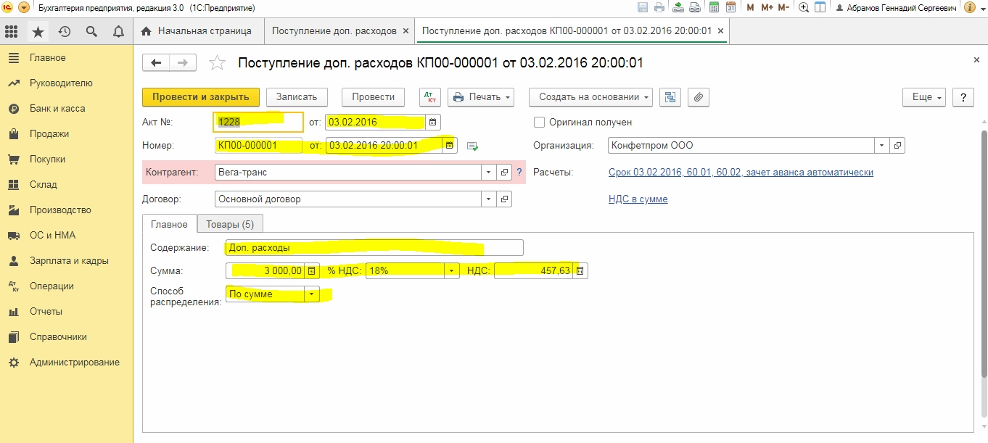Open Договор record card icon
Viewport: 988px width, 443px height.
click(505, 199)
